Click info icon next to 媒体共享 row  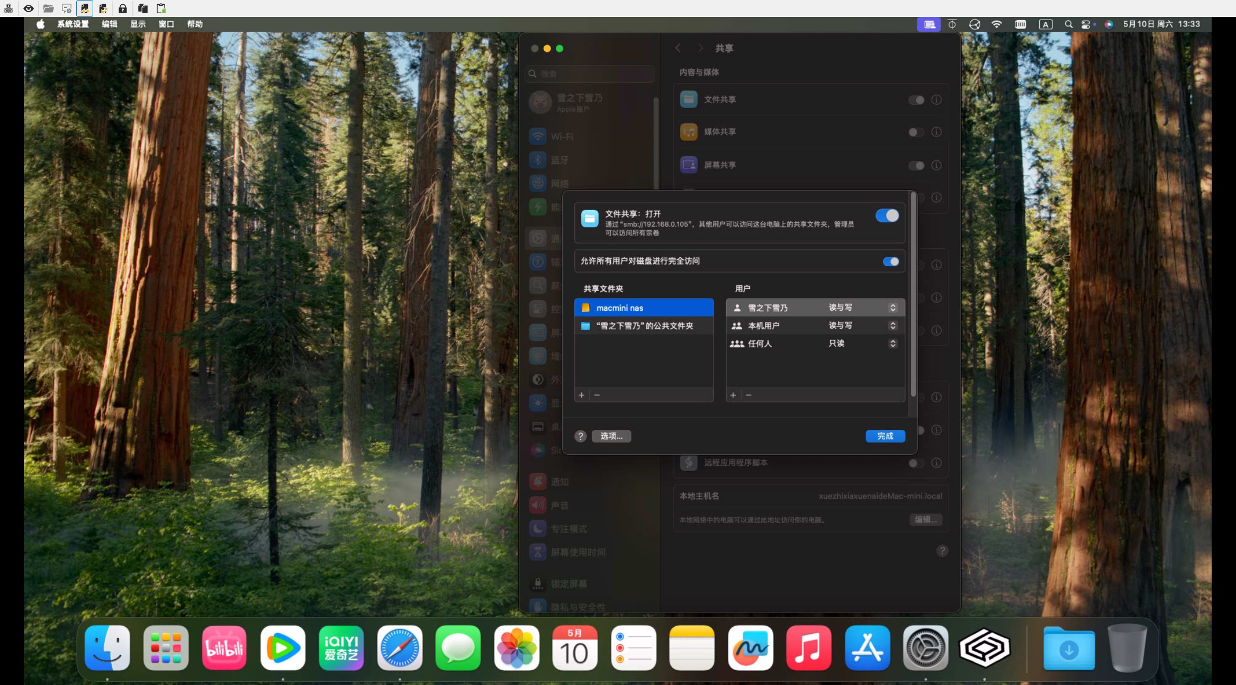[x=936, y=132]
